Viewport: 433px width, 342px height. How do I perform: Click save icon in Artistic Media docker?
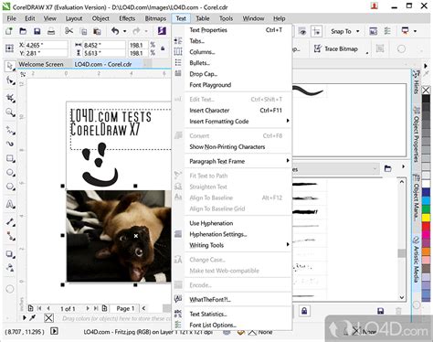[380, 311]
